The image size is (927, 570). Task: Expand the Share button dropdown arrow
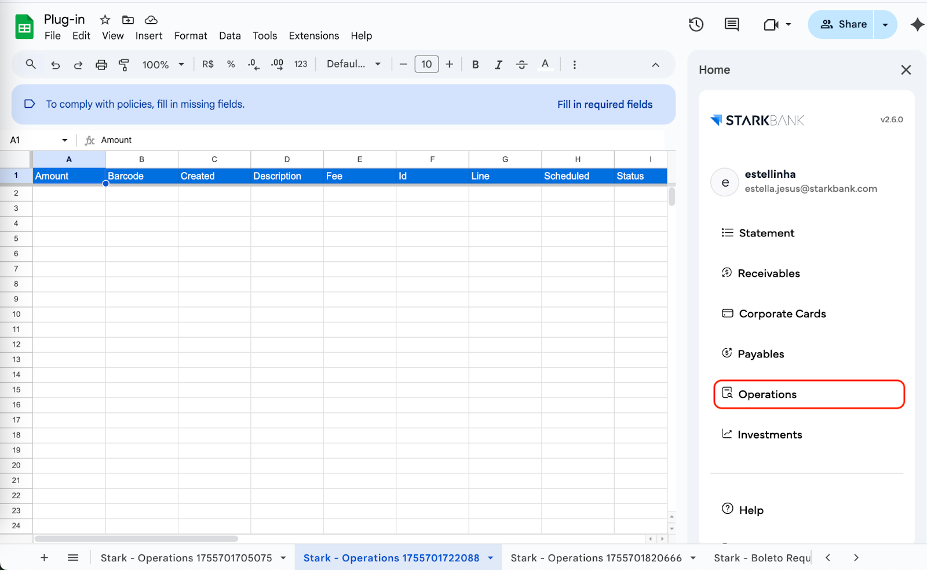(885, 24)
